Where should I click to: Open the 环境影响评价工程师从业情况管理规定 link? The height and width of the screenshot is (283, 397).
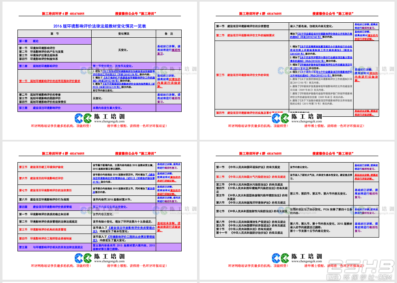coord(124,238)
